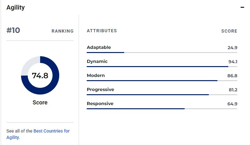Click the 94.1 Dynamic score value

click(233, 62)
